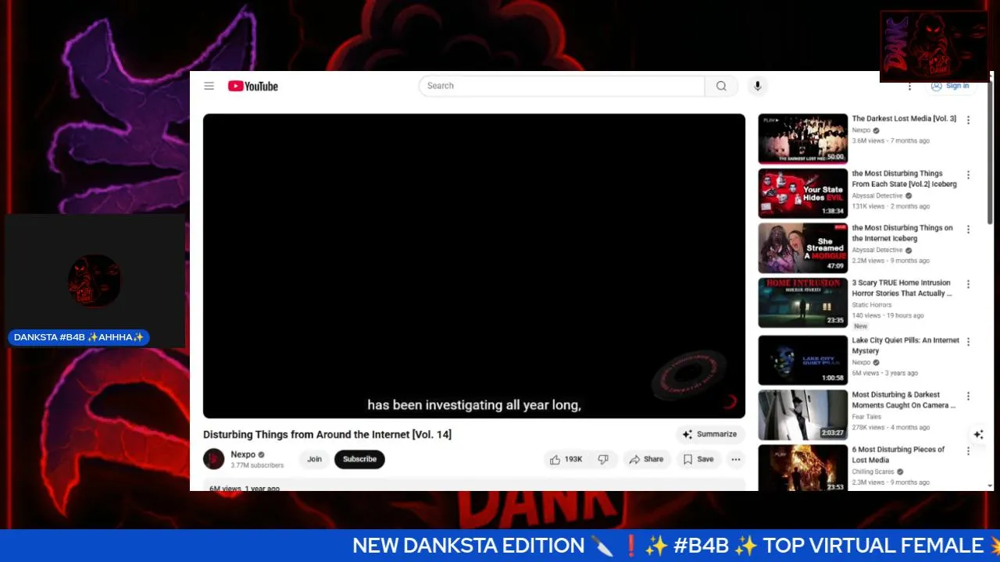Image resolution: width=1000 pixels, height=562 pixels.
Task: Open menu for Each State Vol.2 Iceberg video
Action: pos(968,175)
